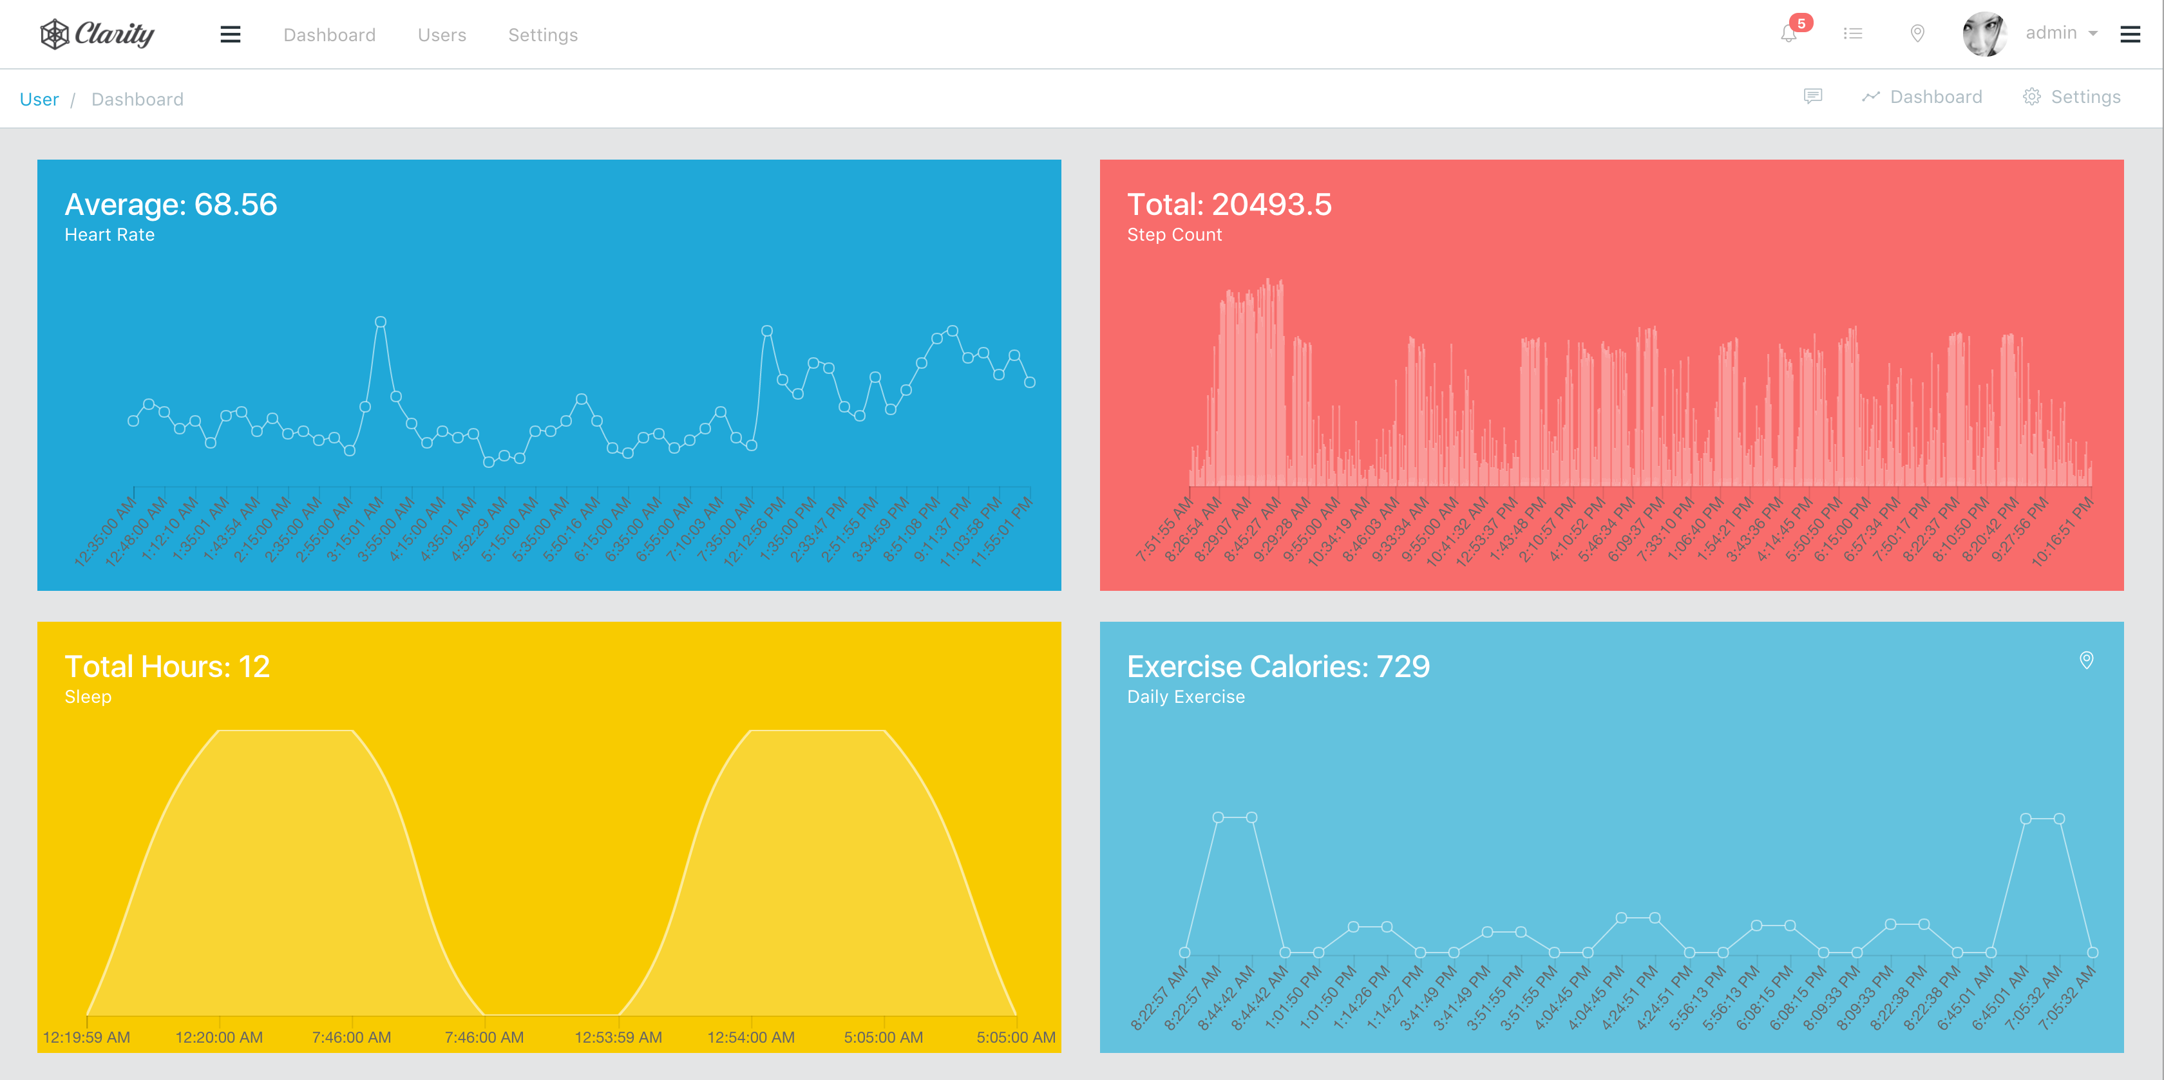Image resolution: width=2164 pixels, height=1080 pixels.
Task: Open the notifications bell icon
Action: pyautogui.click(x=1789, y=33)
